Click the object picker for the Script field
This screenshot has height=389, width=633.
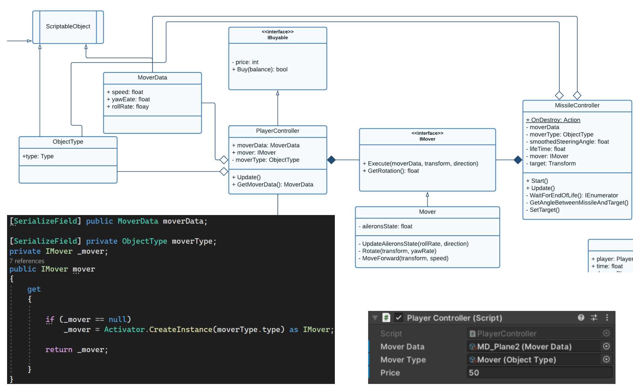(606, 333)
